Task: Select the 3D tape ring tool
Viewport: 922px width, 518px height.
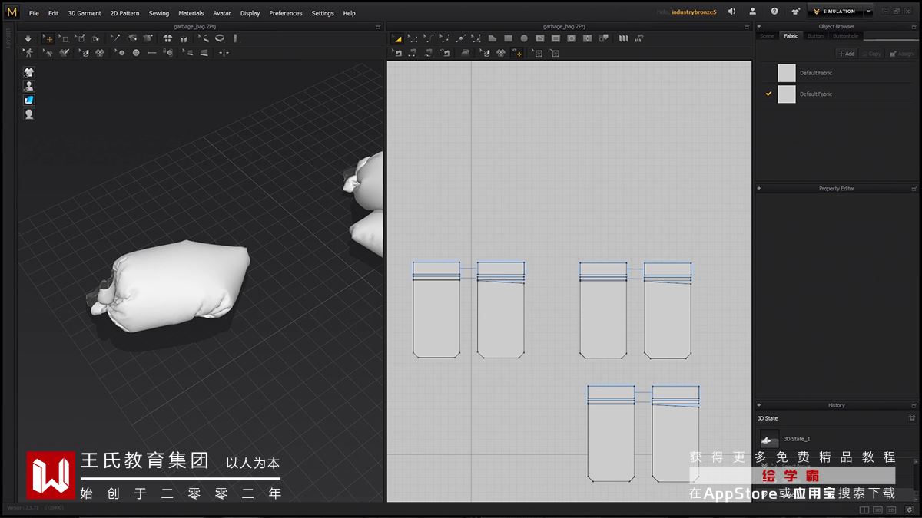Action: 219,38
